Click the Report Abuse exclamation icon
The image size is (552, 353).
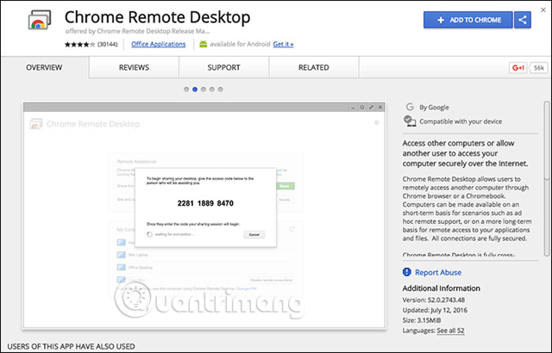406,272
